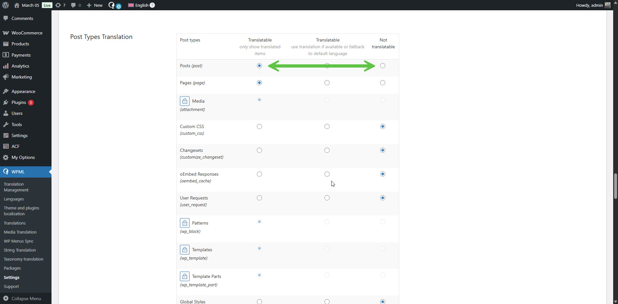Click the WordPress logo icon
This screenshot has height=304, width=618.
click(x=5, y=5)
